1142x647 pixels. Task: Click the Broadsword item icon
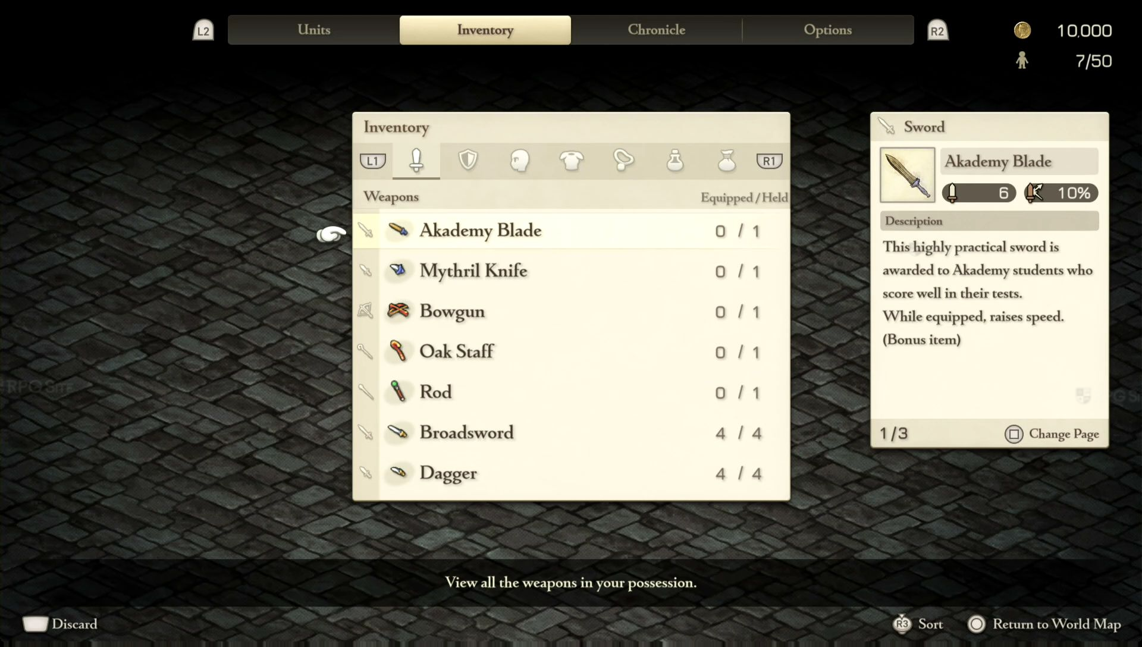[398, 432]
